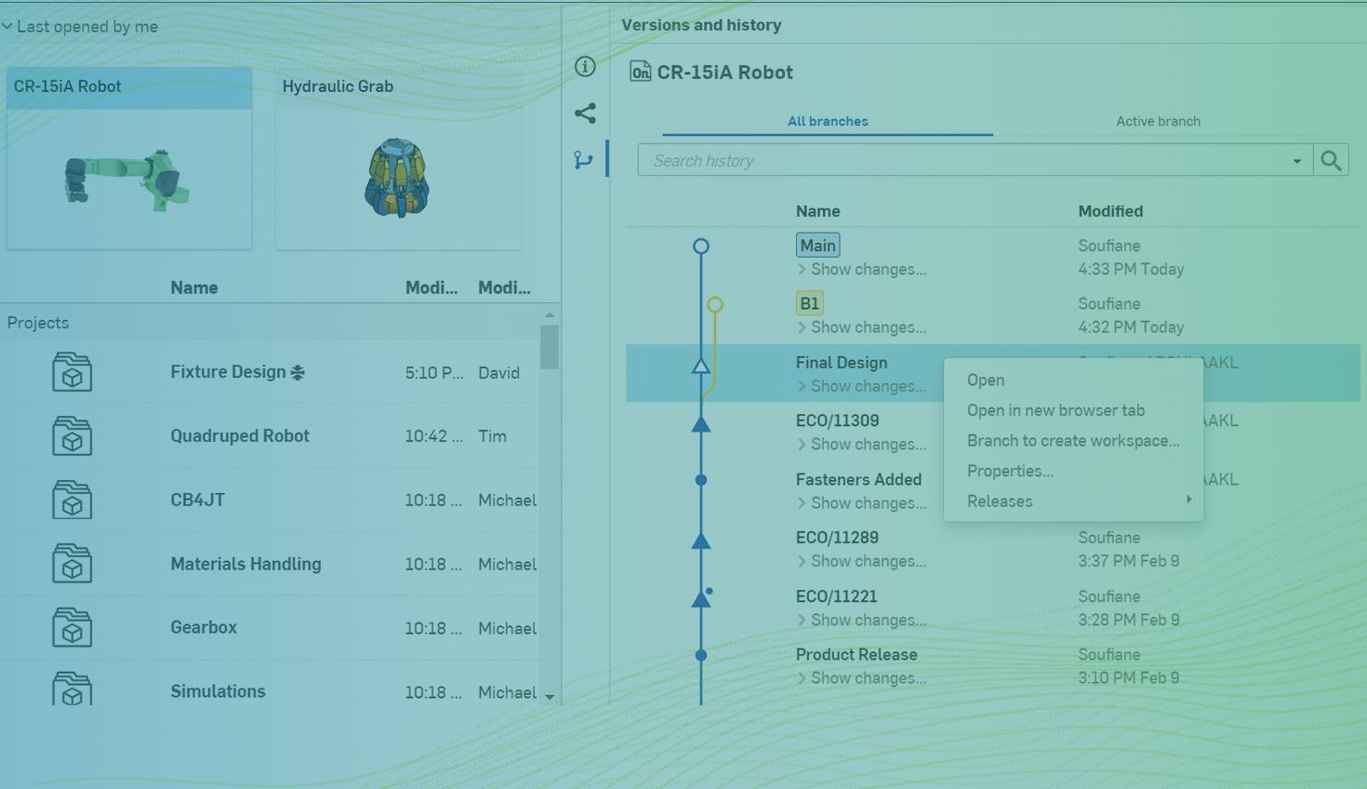Screen dimensions: 1367x789
Task: Open the share document icon
Action: pyautogui.click(x=585, y=114)
